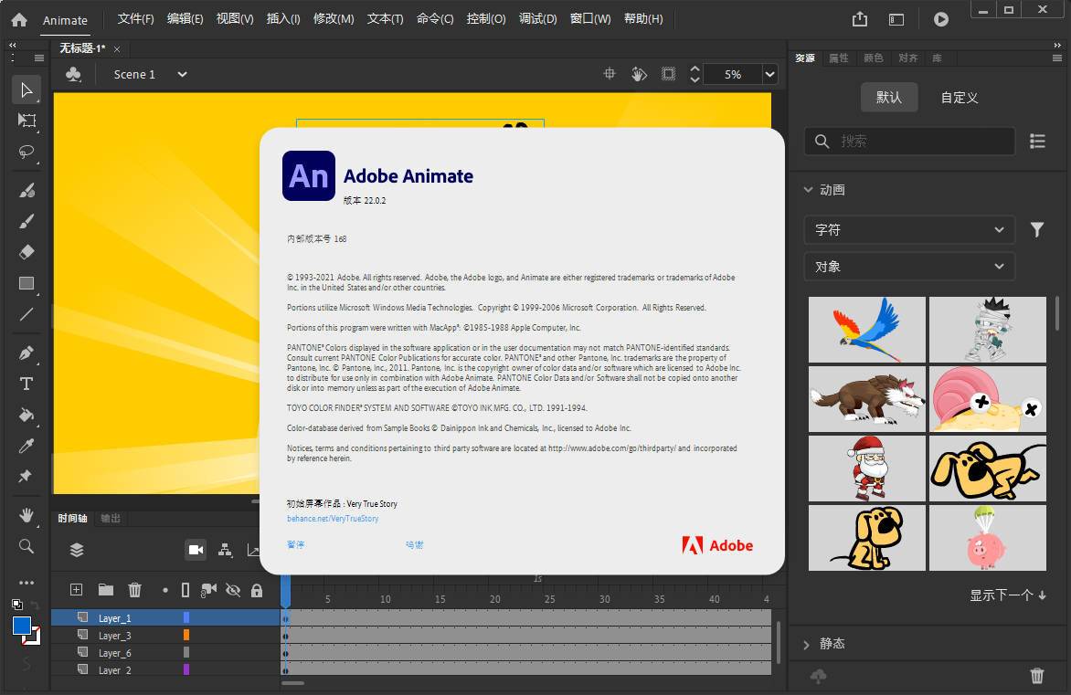The width and height of the screenshot is (1071, 695).
Task: Open the edit toolbar three-dots menu
Action: pyautogui.click(x=26, y=583)
